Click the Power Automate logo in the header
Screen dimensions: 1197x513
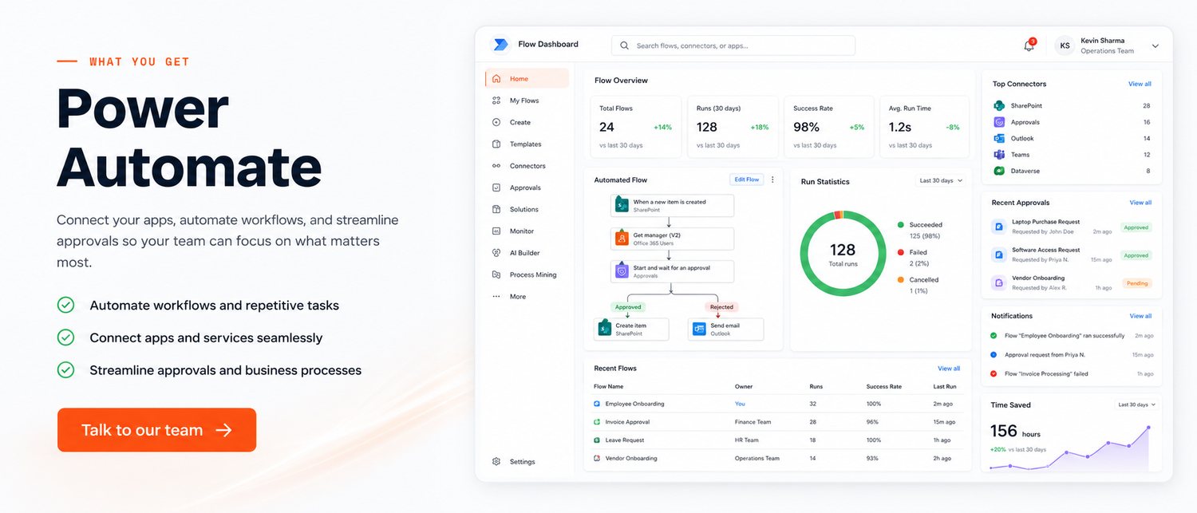point(500,45)
